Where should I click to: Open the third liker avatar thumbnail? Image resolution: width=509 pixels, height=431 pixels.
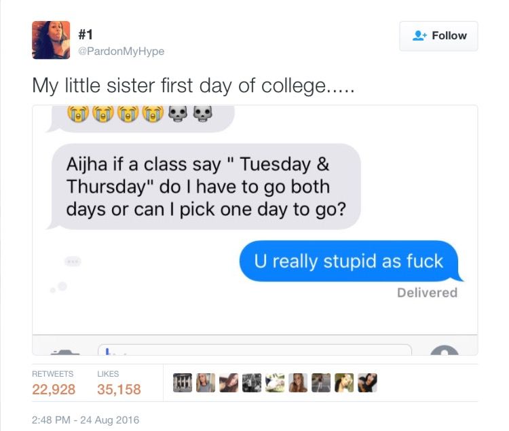(x=229, y=383)
